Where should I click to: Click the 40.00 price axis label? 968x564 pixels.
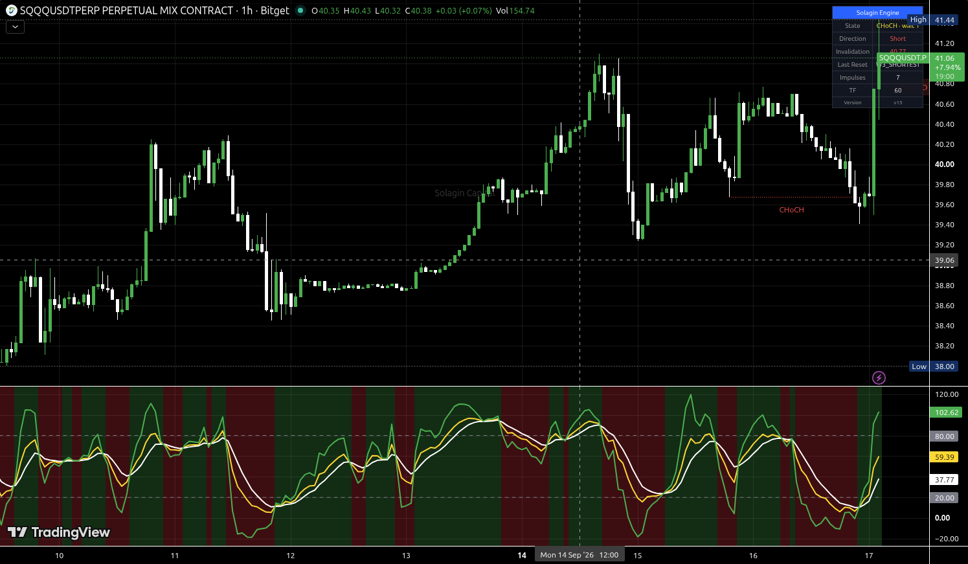(945, 164)
